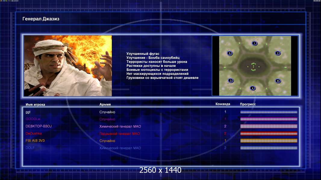Image resolution: width=321 pixels, height=180 pixels.
Task: Click 'Случайно' army in the ggt row
Action: pyautogui.click(x=107, y=112)
